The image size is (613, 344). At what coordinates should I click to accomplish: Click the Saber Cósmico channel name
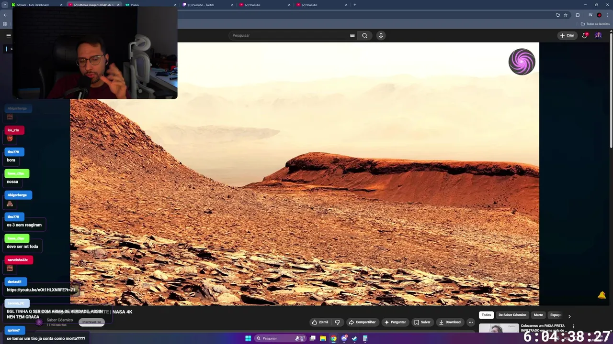point(60,320)
